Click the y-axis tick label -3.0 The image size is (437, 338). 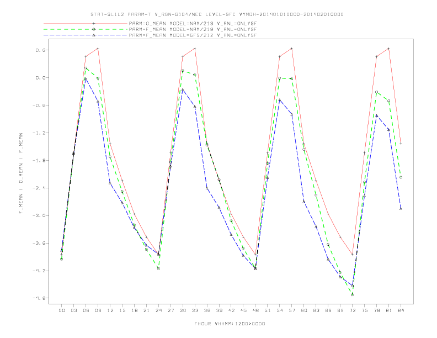pyautogui.click(x=39, y=216)
